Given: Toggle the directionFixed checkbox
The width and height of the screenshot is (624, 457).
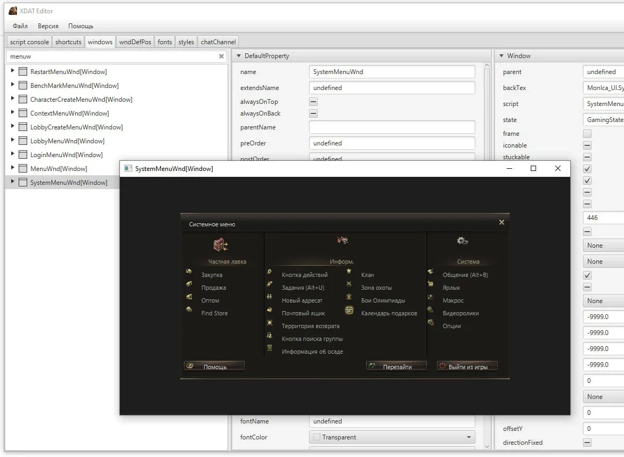Looking at the screenshot, I should [587, 443].
